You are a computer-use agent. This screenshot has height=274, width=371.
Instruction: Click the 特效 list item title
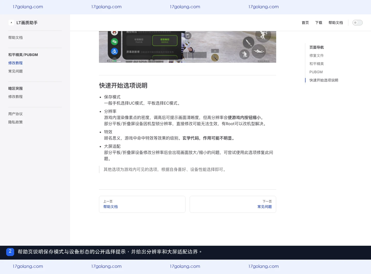pyautogui.click(x=108, y=132)
